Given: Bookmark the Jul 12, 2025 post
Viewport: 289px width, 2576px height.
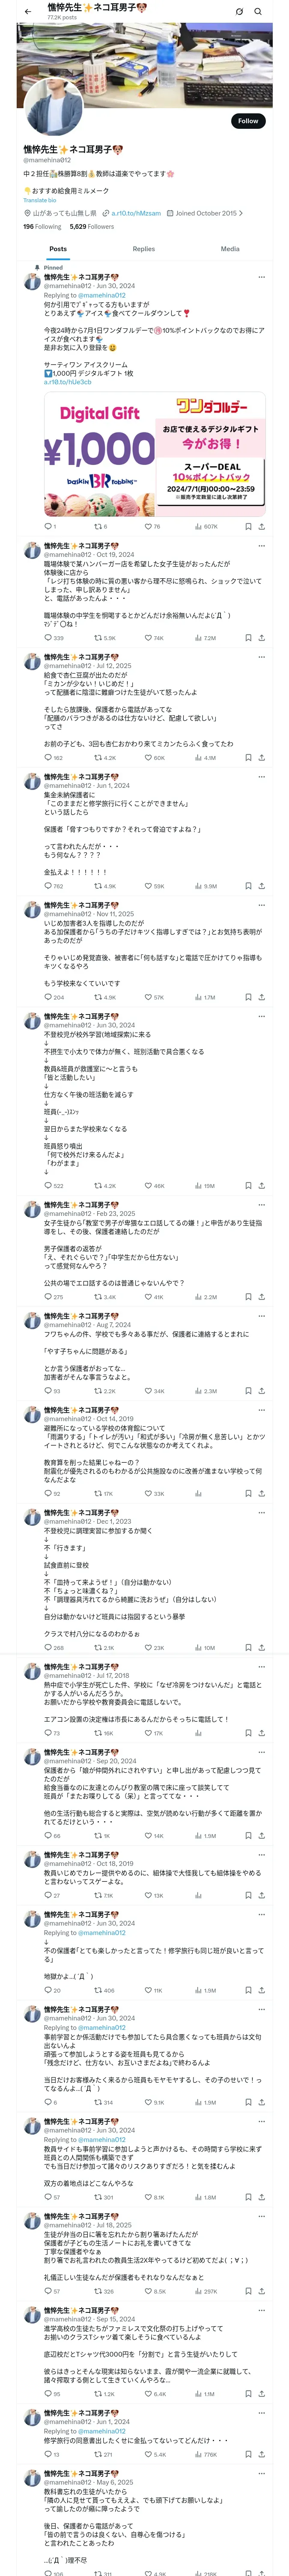Looking at the screenshot, I should pyautogui.click(x=247, y=758).
